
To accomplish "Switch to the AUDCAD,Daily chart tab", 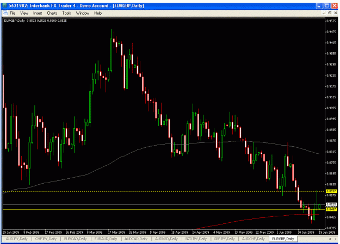I will [x=136, y=239].
